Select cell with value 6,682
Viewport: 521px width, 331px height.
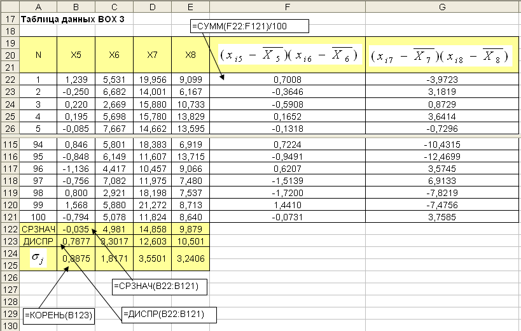point(115,92)
